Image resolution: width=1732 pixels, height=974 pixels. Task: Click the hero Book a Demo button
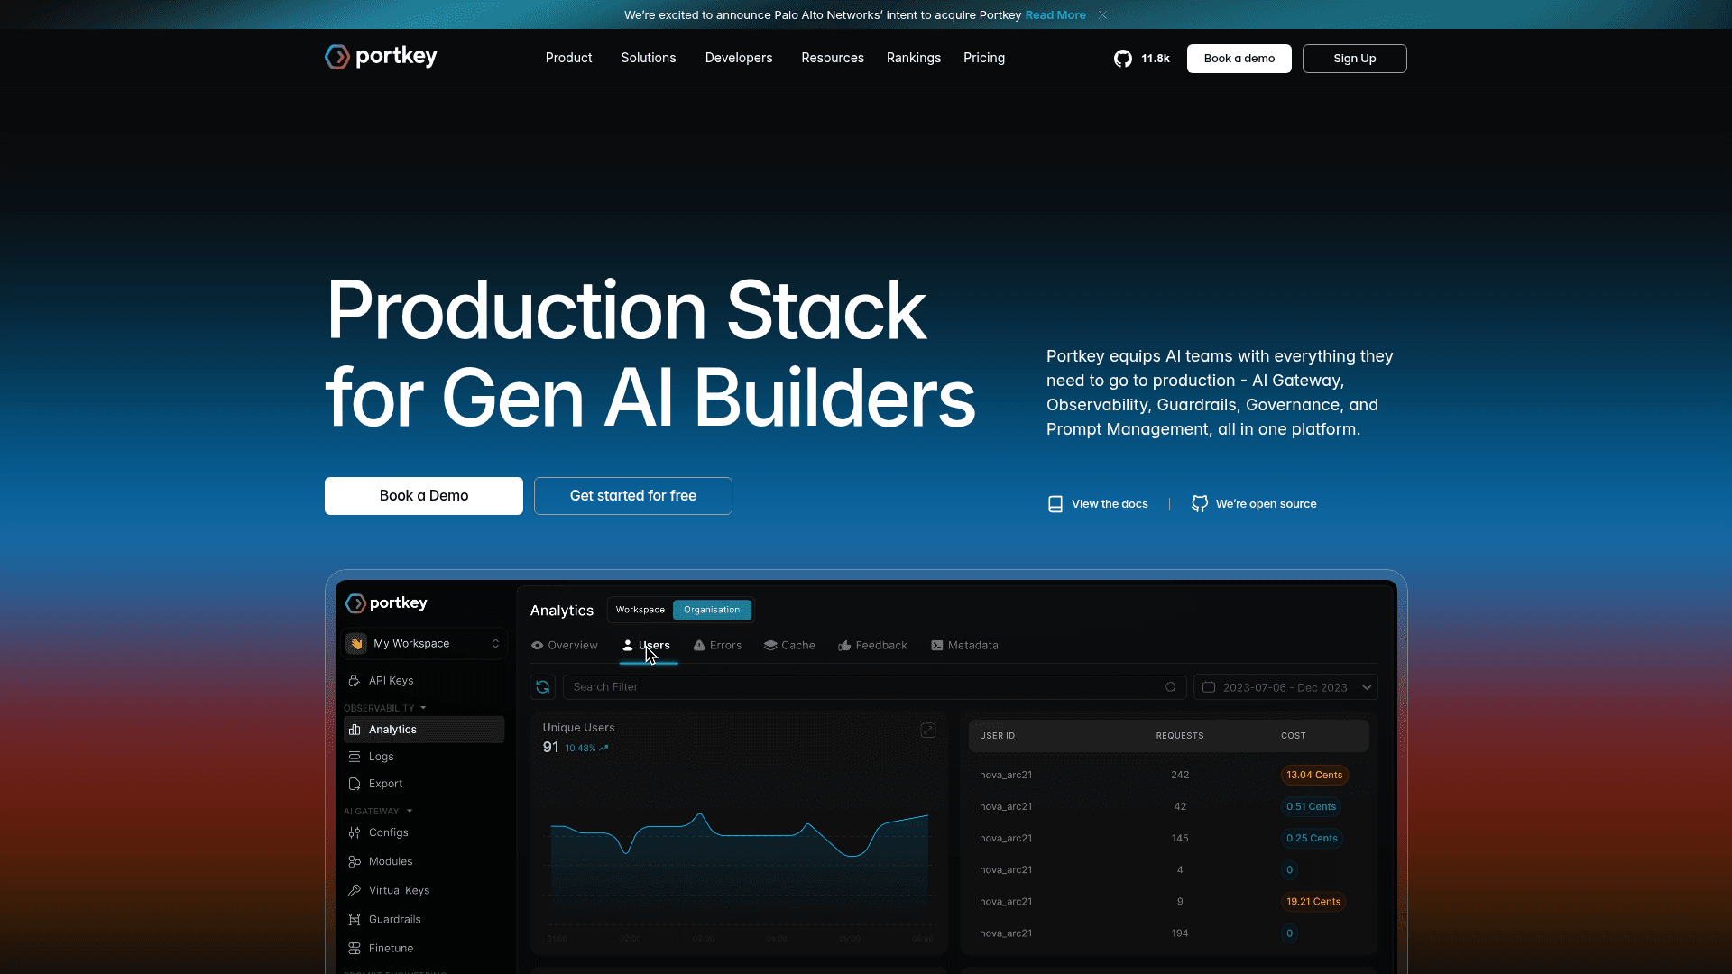pos(424,496)
